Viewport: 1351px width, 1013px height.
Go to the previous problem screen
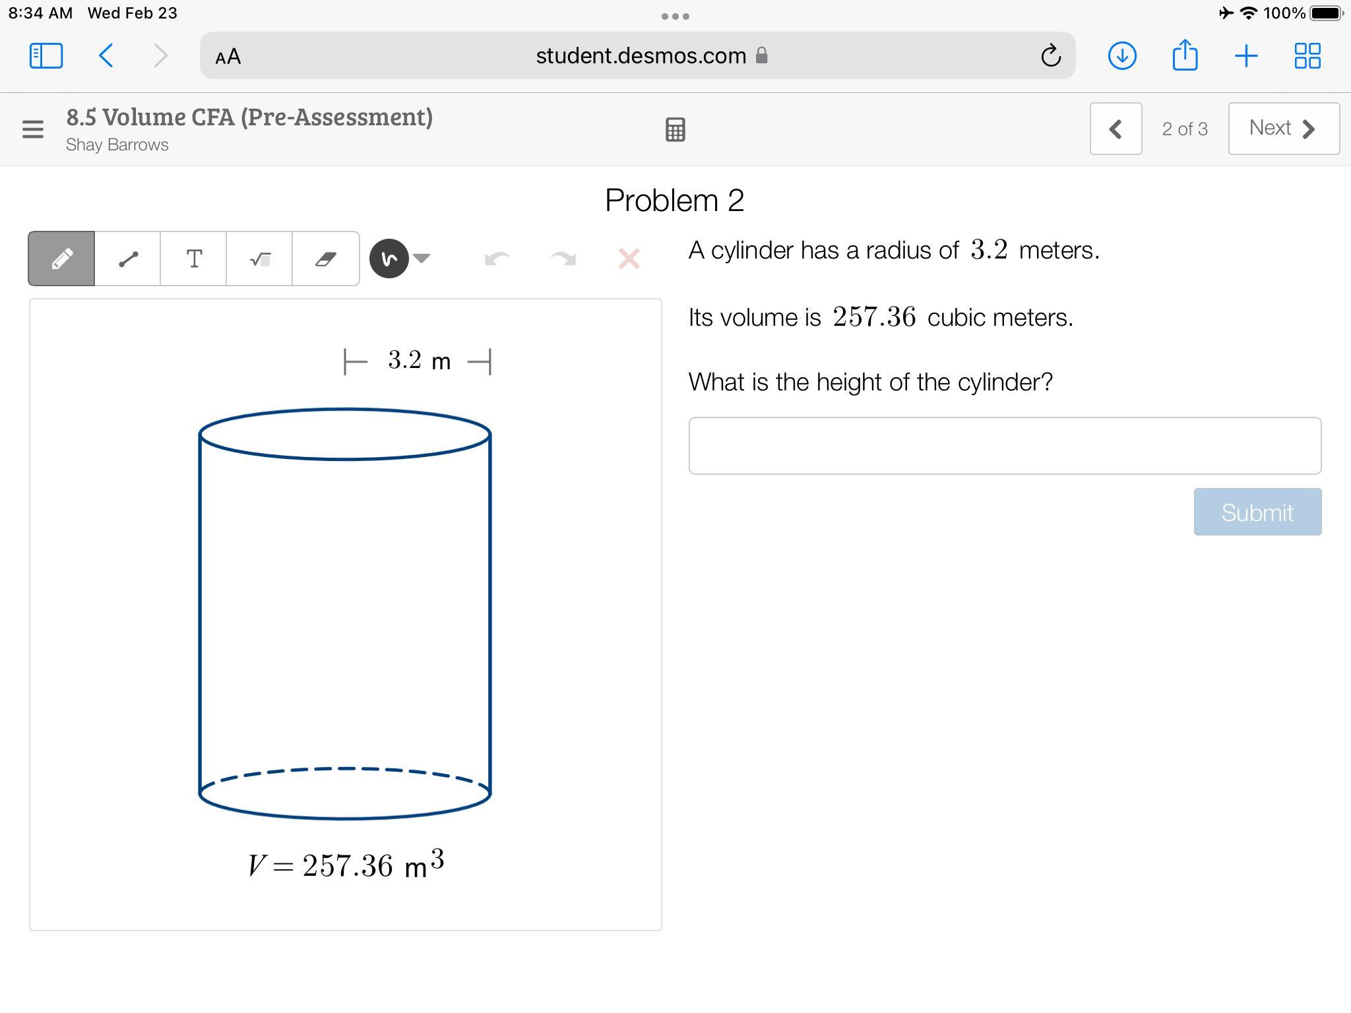click(1115, 129)
